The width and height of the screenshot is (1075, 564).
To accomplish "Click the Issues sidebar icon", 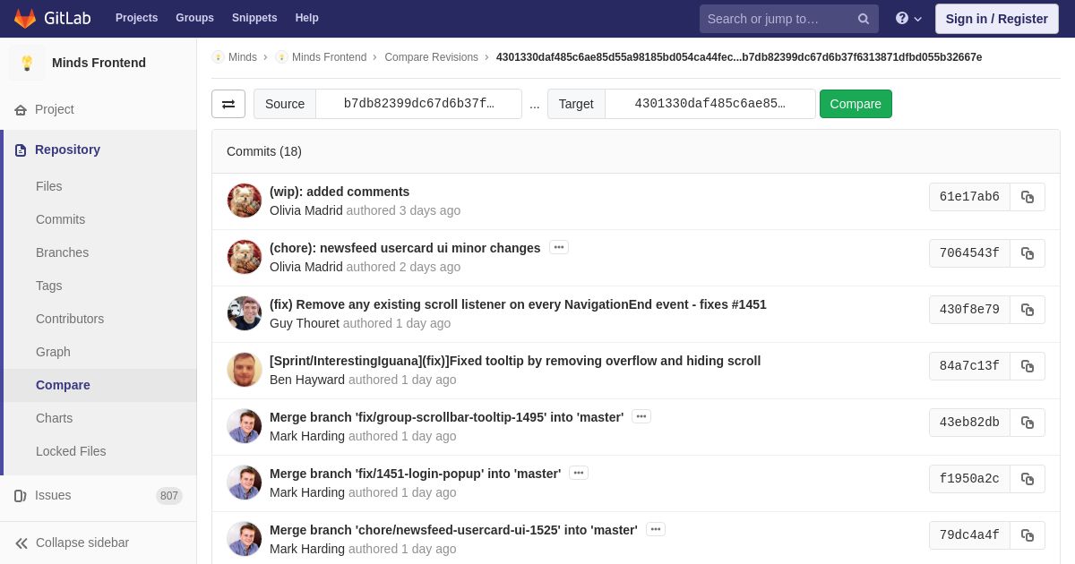I will click(21, 496).
